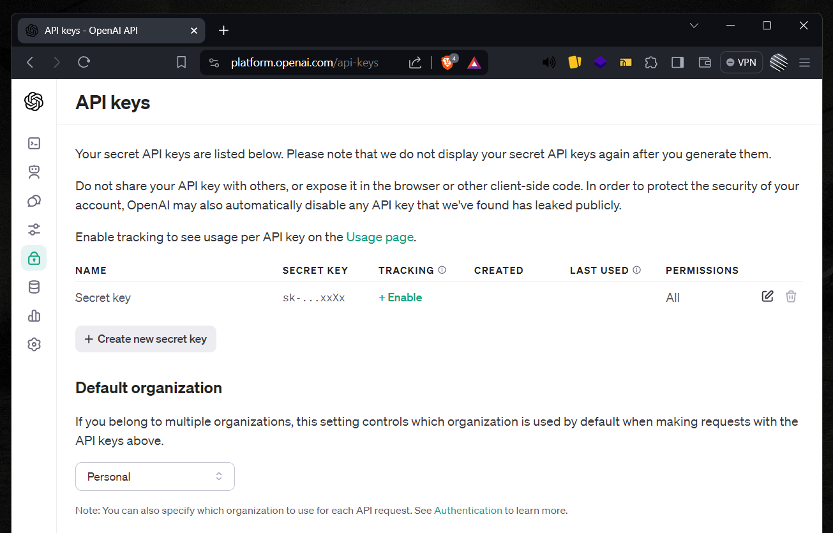Click the OpenAI logo in sidebar
The height and width of the screenshot is (533, 833).
coord(34,101)
